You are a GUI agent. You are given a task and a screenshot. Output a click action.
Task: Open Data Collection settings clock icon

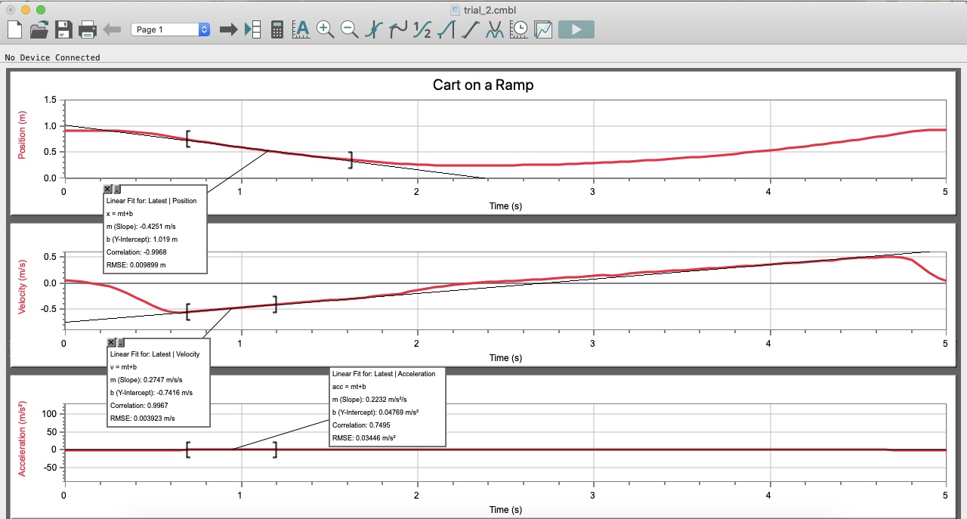[x=519, y=29]
